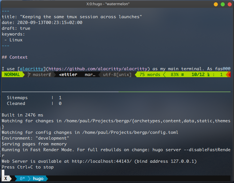Click the date line 2020-09-13T00:23:15+02:00
Screen dimensions: 234x183
click(x=42, y=23)
